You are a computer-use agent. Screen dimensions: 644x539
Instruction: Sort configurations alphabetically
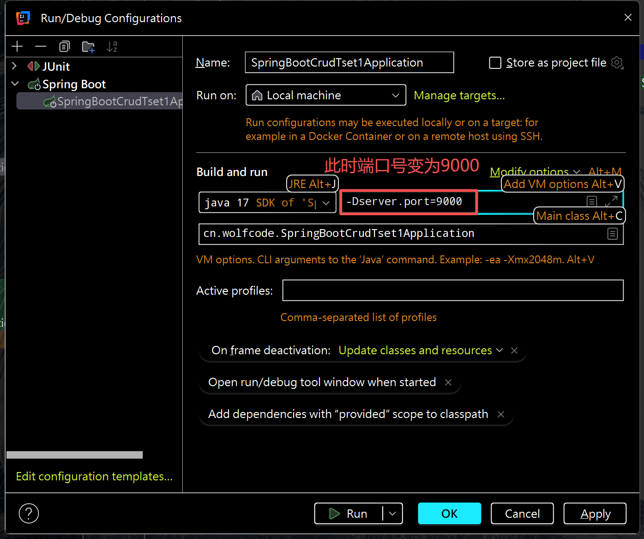tap(112, 46)
